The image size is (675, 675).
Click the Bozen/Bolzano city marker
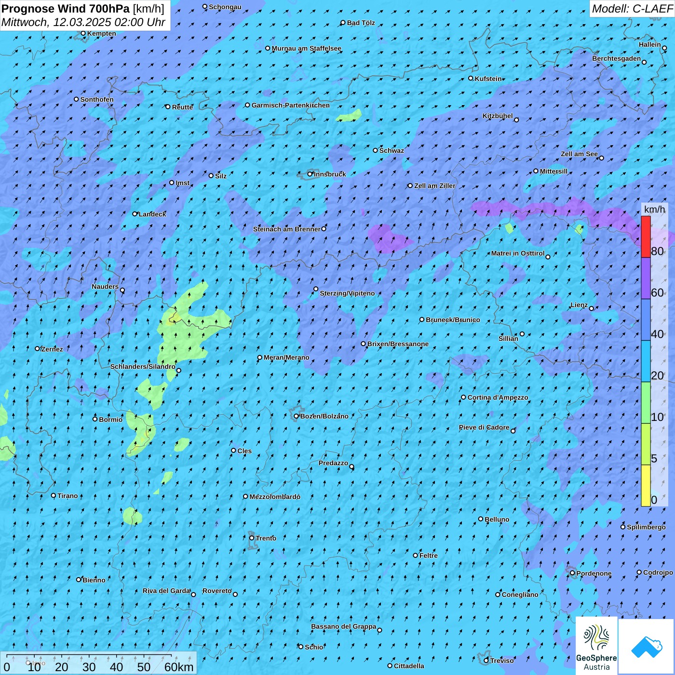pyautogui.click(x=297, y=416)
